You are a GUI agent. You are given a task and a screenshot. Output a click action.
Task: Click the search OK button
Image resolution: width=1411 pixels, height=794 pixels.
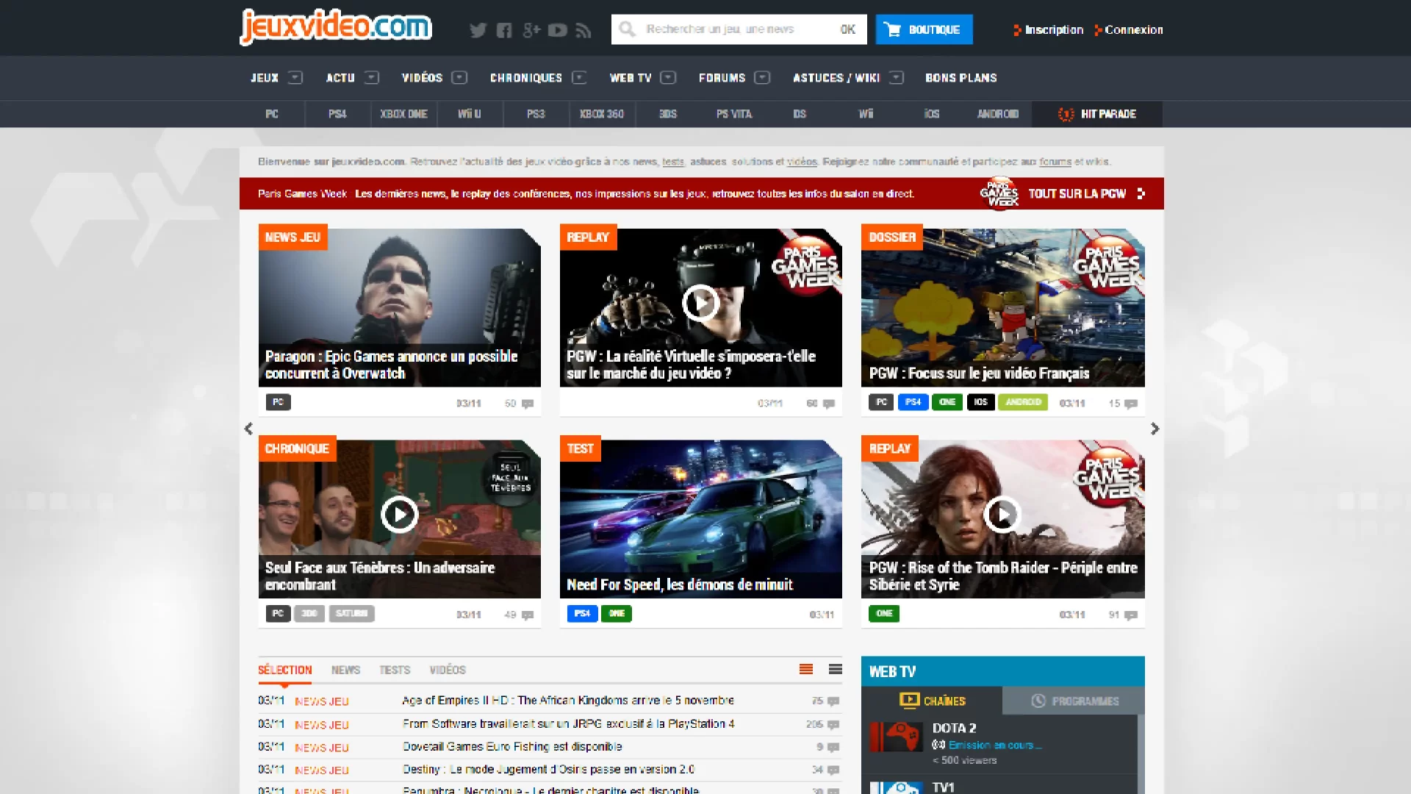[847, 29]
